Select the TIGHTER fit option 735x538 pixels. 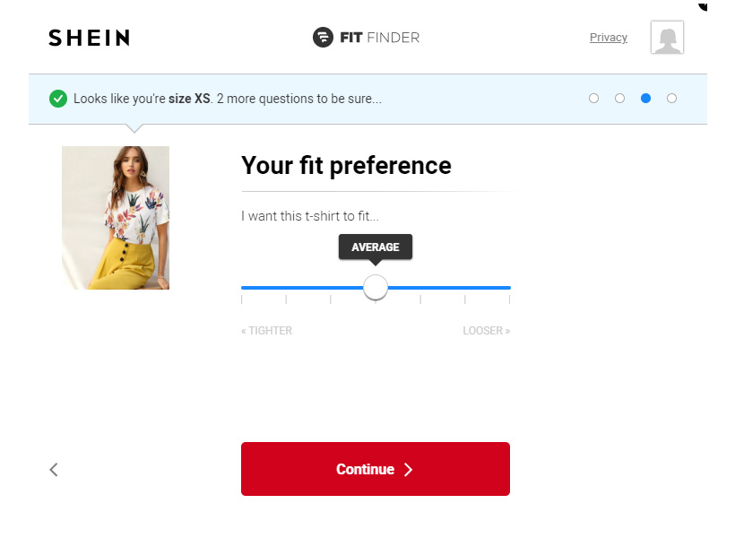tap(266, 330)
